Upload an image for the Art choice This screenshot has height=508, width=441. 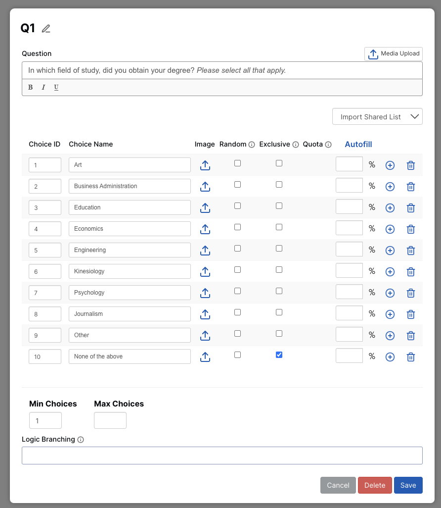[x=205, y=165]
